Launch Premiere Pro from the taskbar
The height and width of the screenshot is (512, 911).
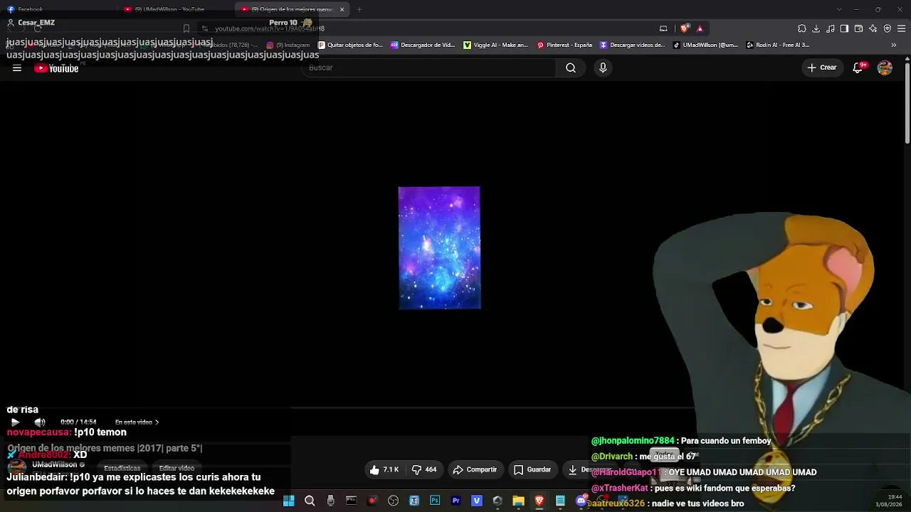click(x=455, y=501)
